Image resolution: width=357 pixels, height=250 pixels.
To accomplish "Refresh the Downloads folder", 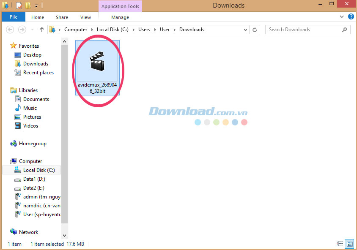I will 255,30.
